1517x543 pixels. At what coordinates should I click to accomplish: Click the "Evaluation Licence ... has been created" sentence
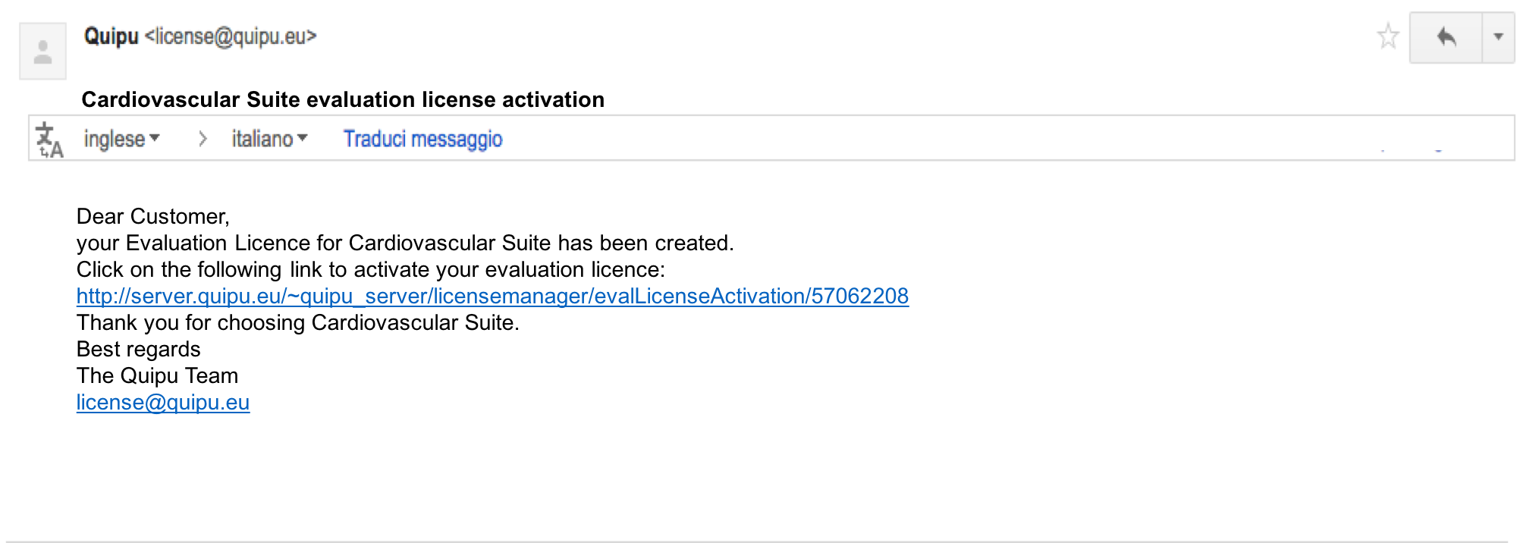[x=405, y=243]
